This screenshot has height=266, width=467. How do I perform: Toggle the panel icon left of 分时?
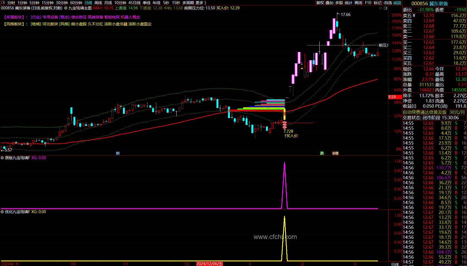pos(3,2)
